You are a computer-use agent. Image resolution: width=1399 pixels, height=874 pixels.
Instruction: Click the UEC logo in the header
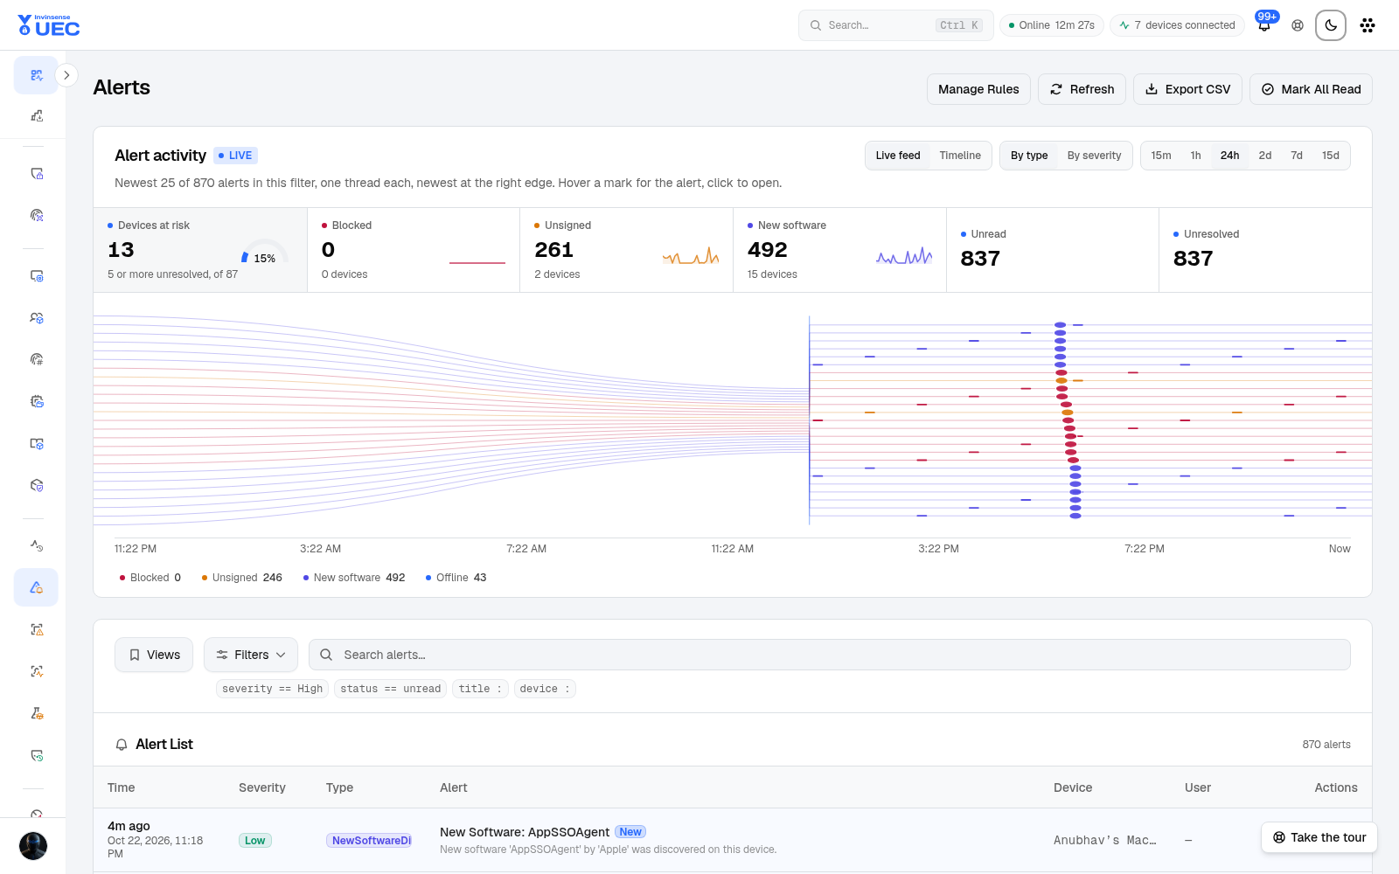pyautogui.click(x=49, y=25)
